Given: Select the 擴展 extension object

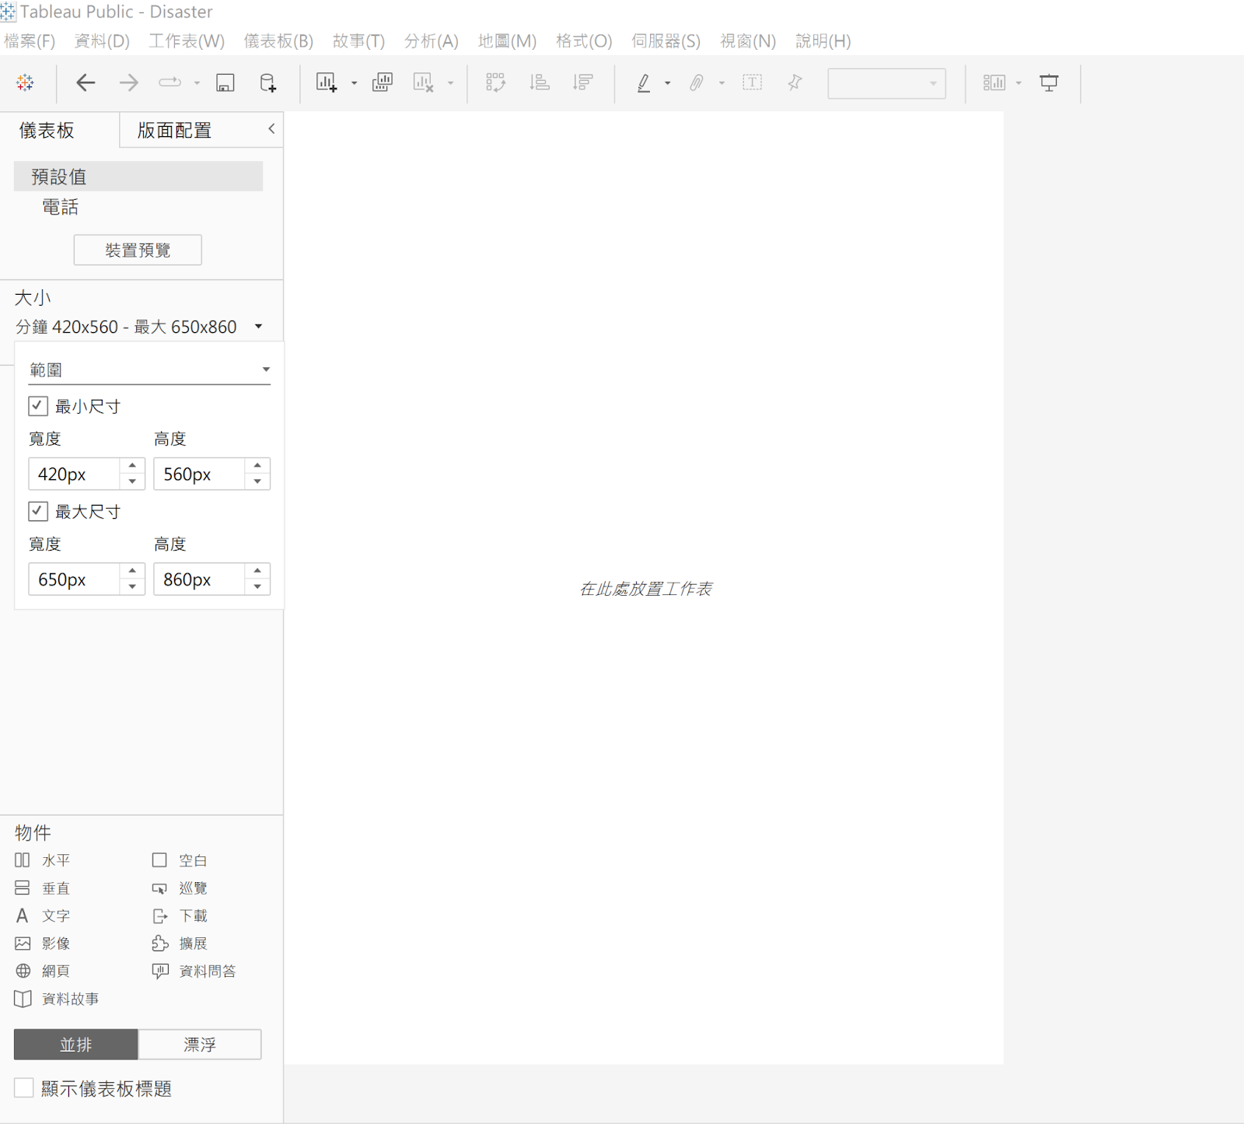Looking at the screenshot, I should [x=180, y=944].
